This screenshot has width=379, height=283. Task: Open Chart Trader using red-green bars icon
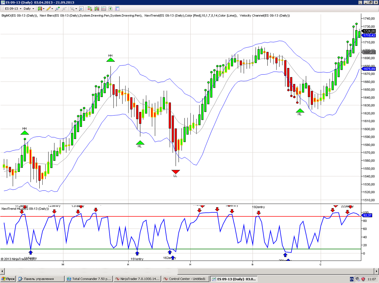pyautogui.click(x=90, y=9)
